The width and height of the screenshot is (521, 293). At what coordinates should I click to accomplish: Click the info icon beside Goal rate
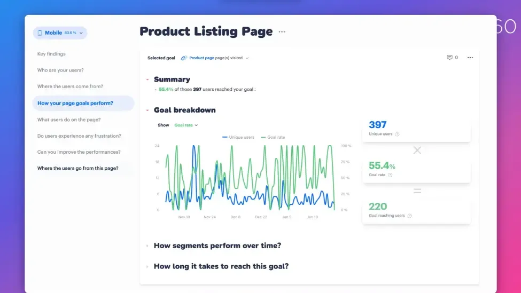390,175
